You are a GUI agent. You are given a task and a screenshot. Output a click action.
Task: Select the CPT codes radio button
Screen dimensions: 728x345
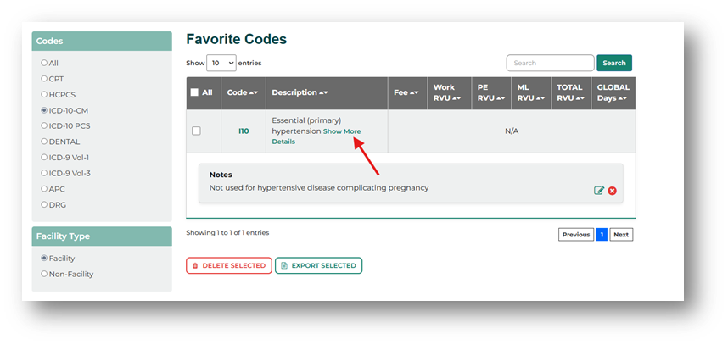[x=44, y=79]
